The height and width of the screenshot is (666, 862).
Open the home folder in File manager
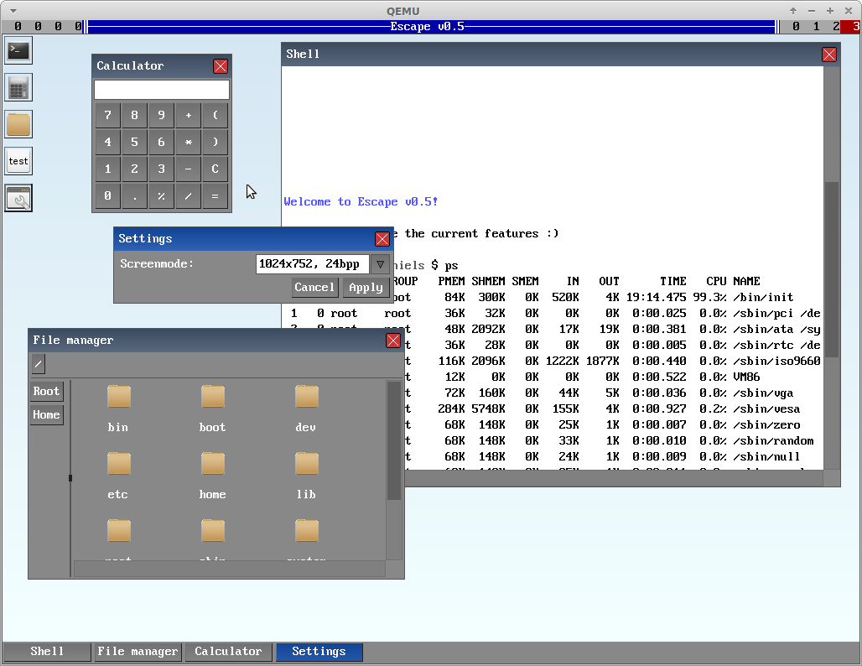(x=212, y=475)
